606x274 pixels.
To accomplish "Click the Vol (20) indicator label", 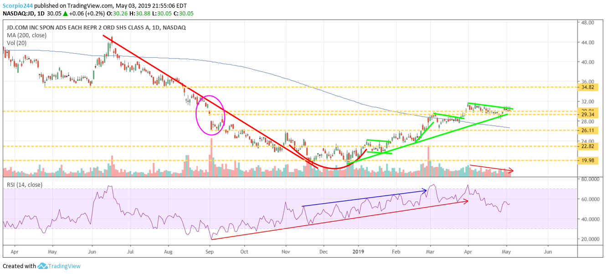I will coord(17,42).
